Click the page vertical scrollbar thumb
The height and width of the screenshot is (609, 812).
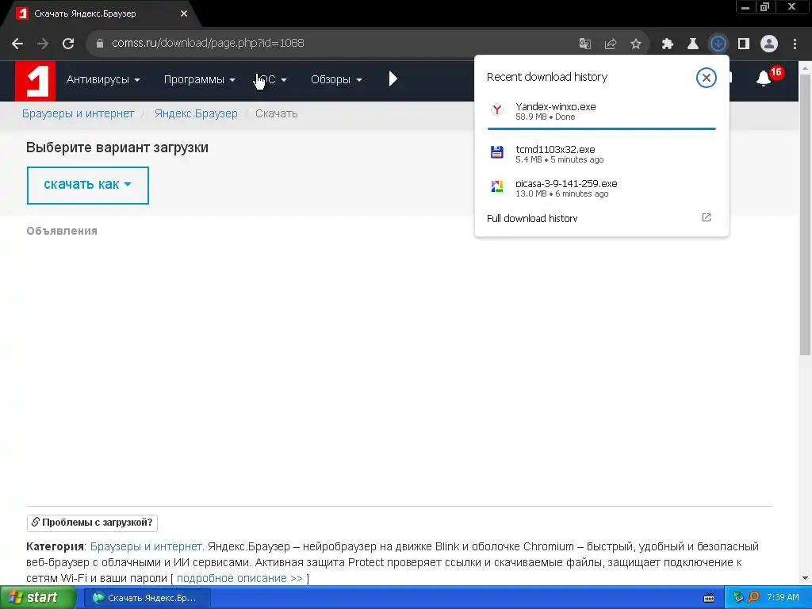805,214
